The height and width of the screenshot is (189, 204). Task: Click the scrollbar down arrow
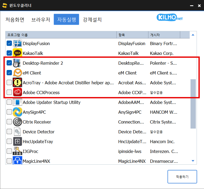pos(193,161)
